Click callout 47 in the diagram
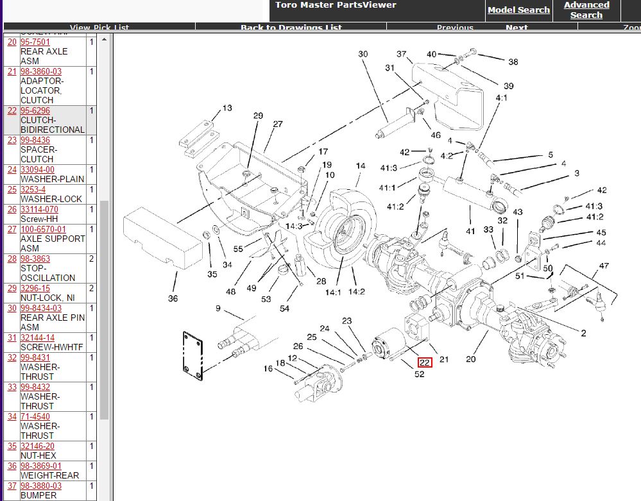This screenshot has height=501, width=641. 604,266
